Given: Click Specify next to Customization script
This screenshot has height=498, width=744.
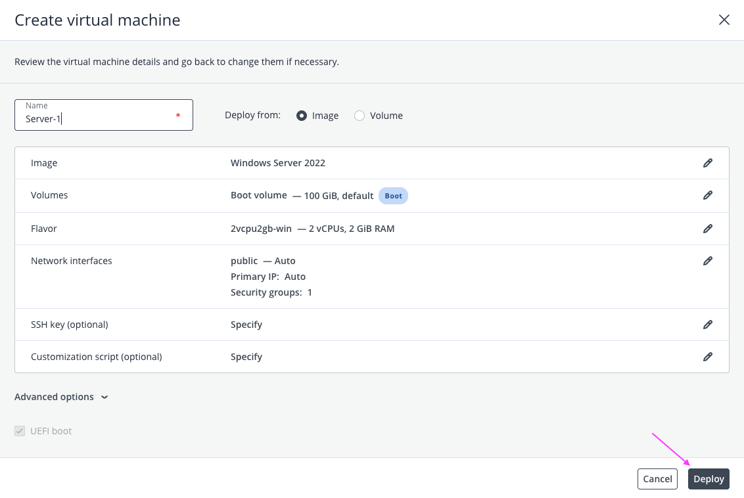Looking at the screenshot, I should point(246,357).
